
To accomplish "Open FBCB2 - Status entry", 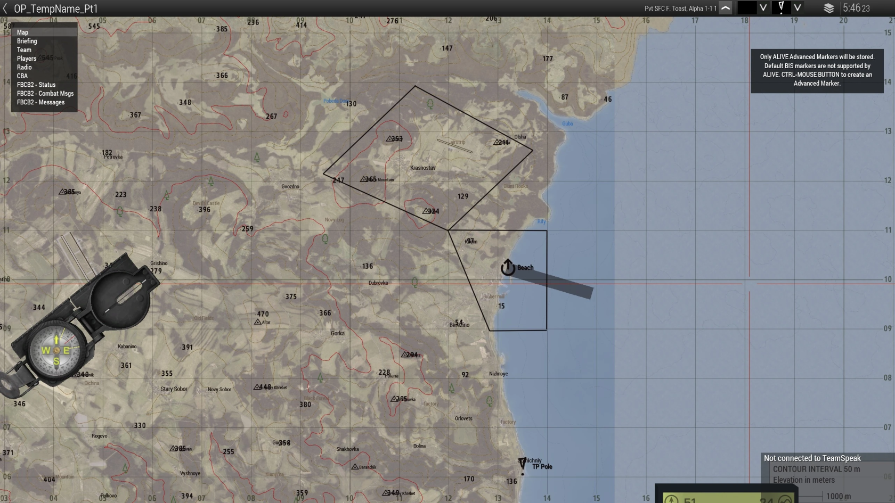I will (36, 85).
